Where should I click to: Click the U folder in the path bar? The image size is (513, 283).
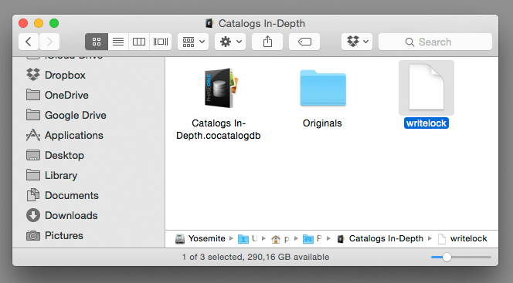coord(248,239)
